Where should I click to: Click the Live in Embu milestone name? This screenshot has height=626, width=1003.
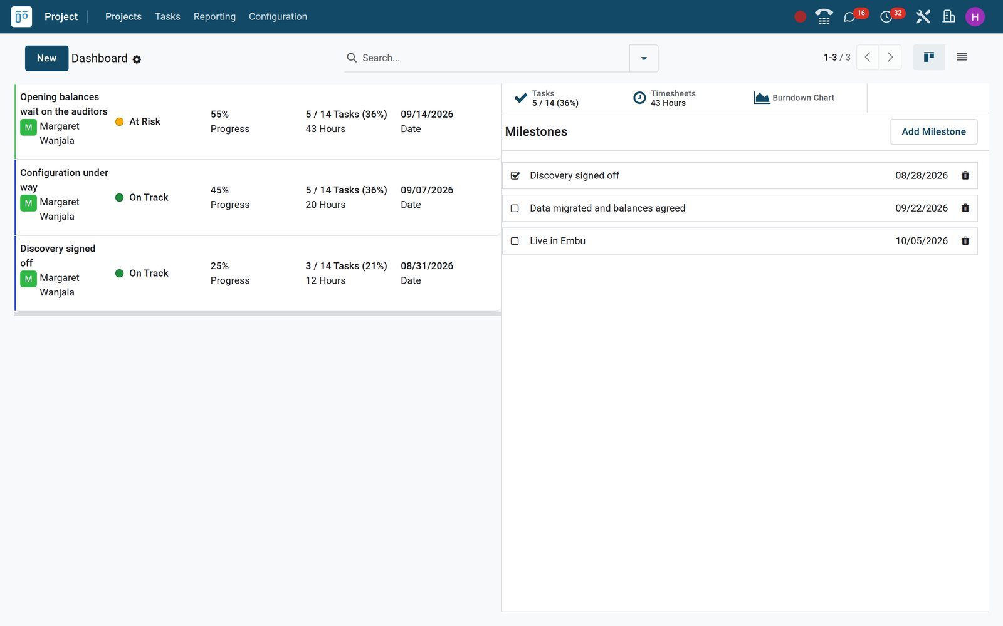[557, 241]
